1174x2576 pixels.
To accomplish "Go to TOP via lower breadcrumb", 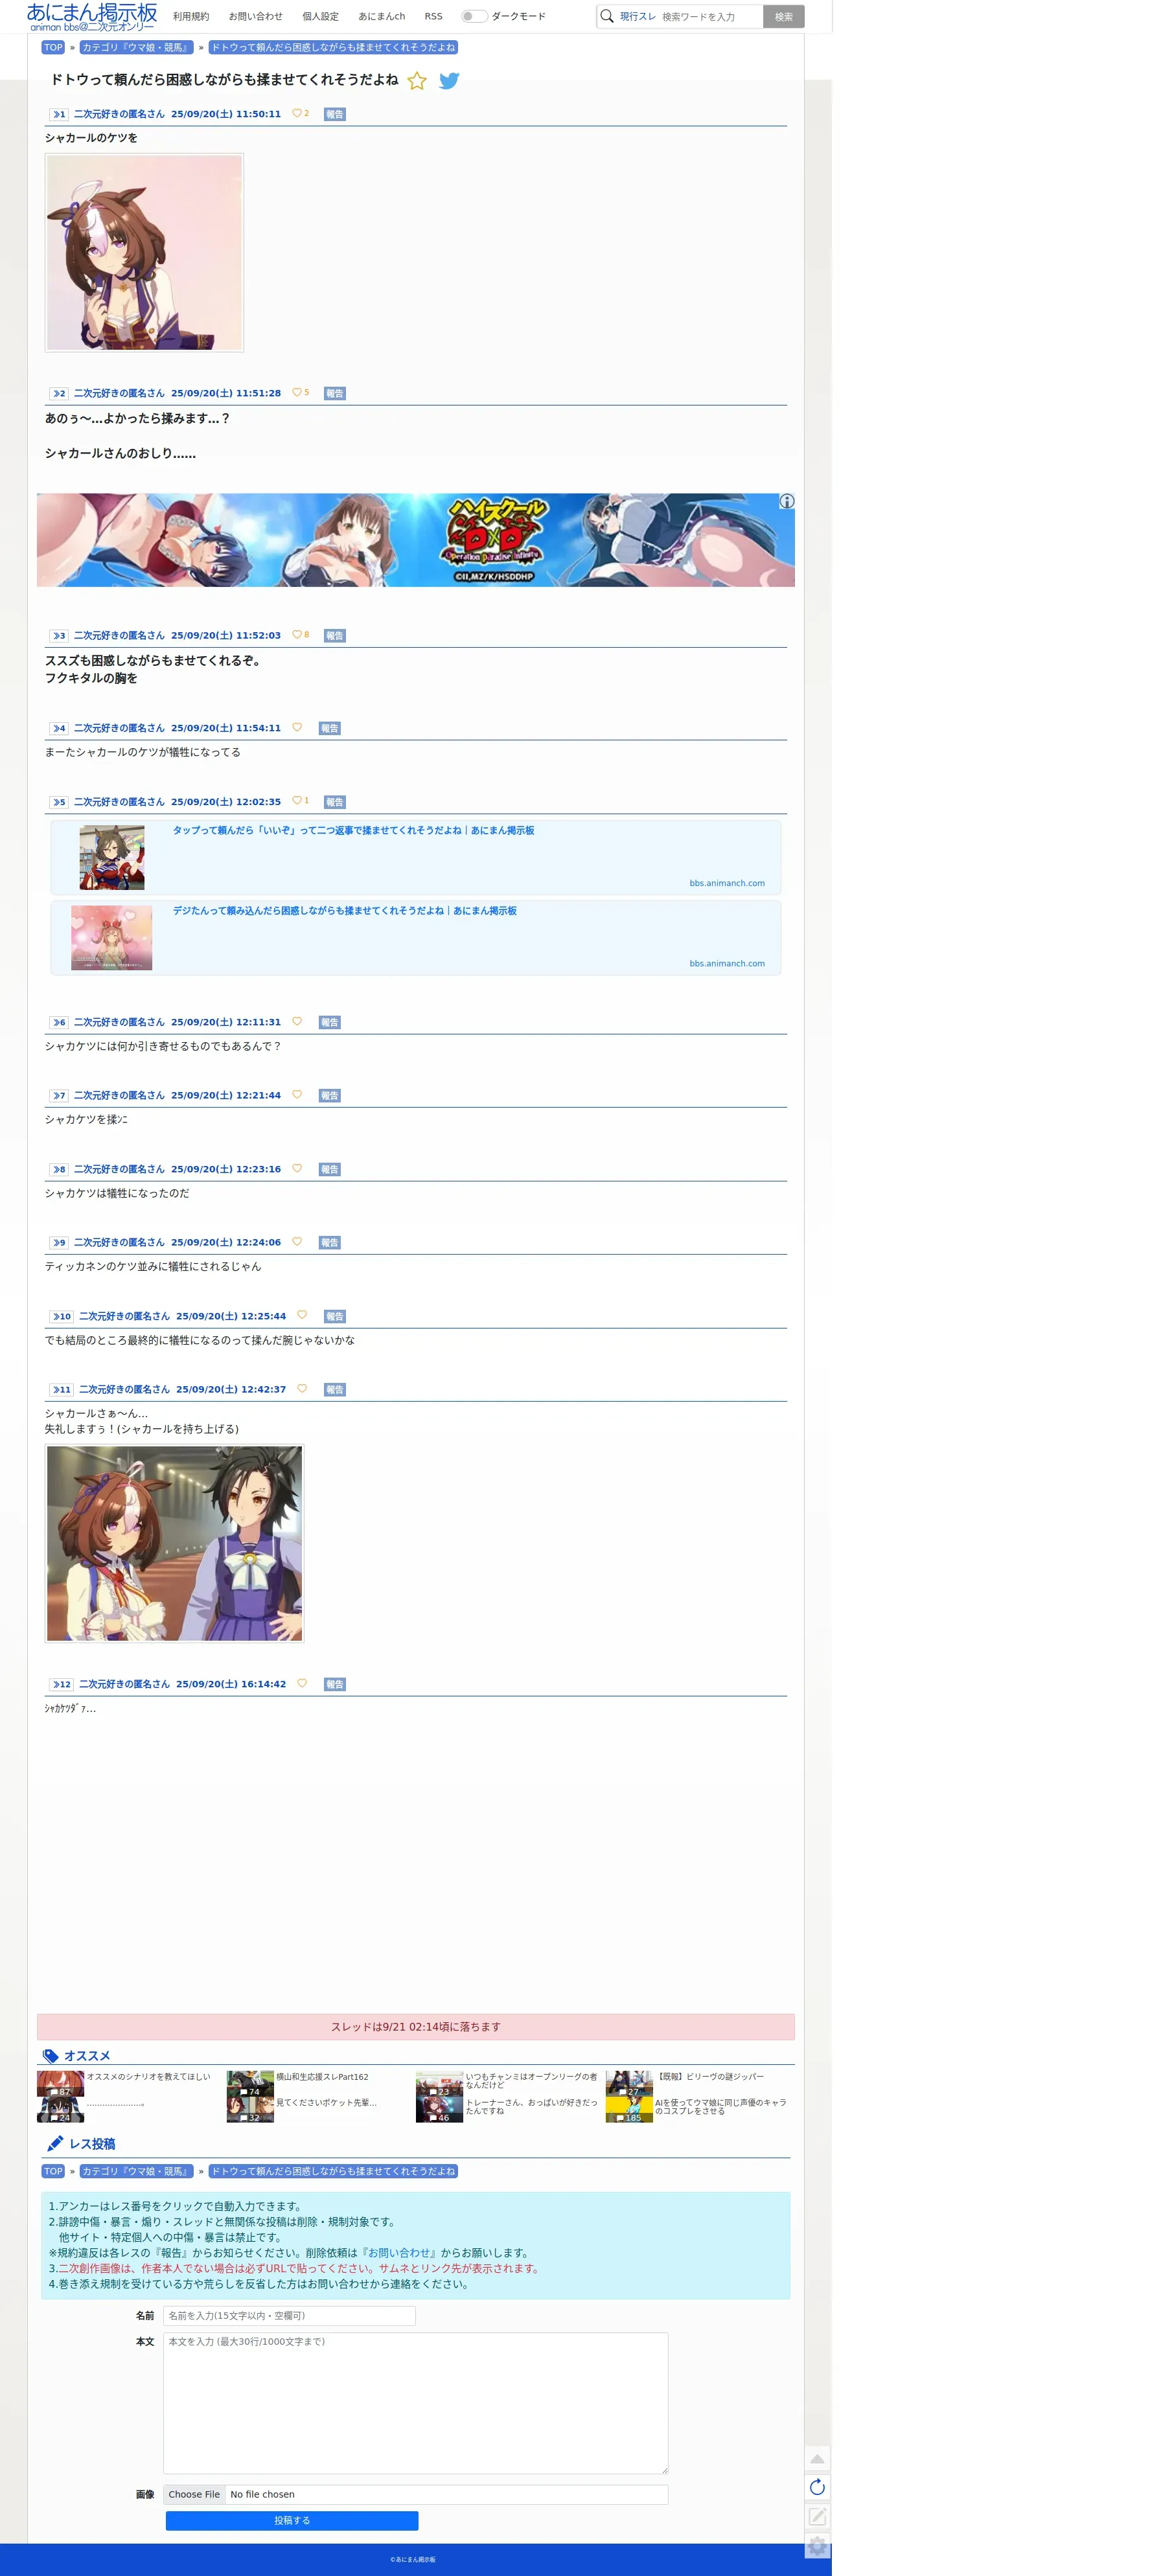I will point(53,2171).
